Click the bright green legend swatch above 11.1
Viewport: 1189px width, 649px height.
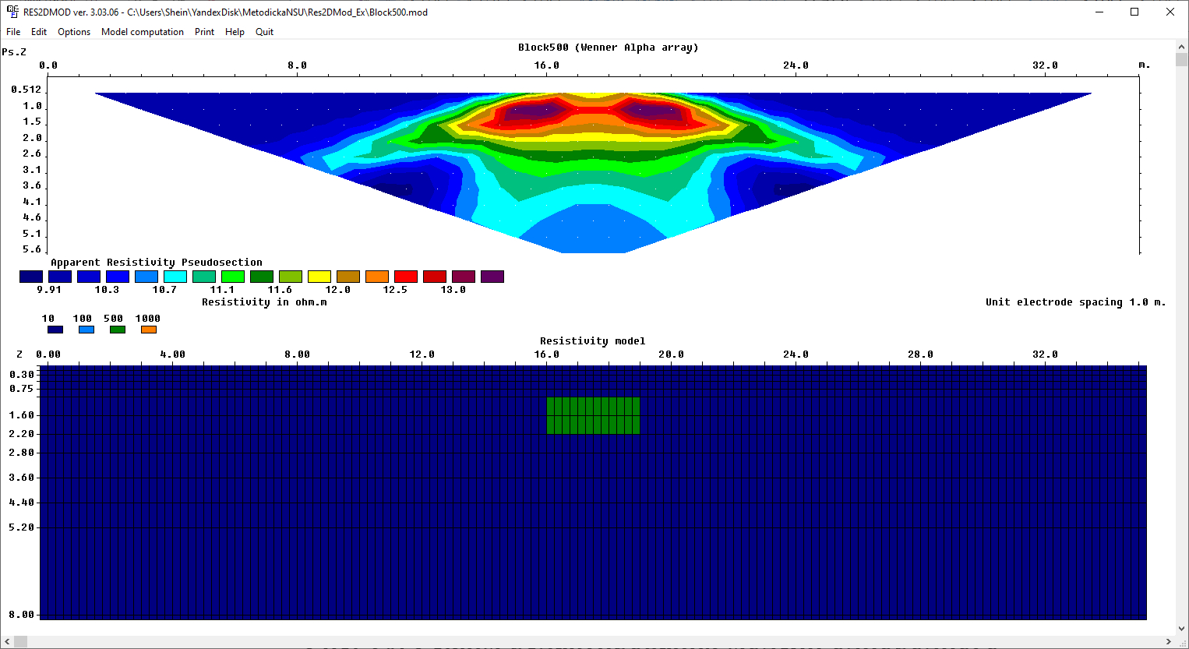tap(233, 277)
